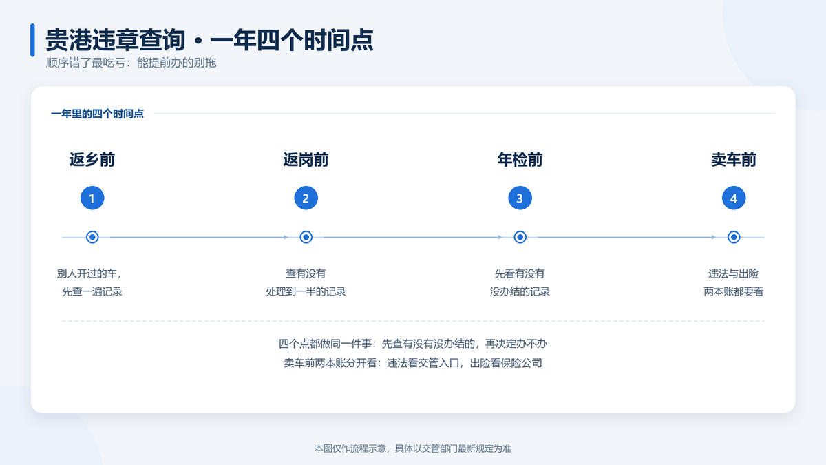Click the subtitle 顺序错了最吃亏：能提前办的别拖
The height and width of the screenshot is (465, 826).
[131, 63]
